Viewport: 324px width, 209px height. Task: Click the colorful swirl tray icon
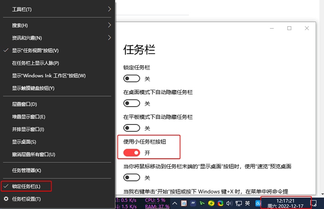pos(221,203)
